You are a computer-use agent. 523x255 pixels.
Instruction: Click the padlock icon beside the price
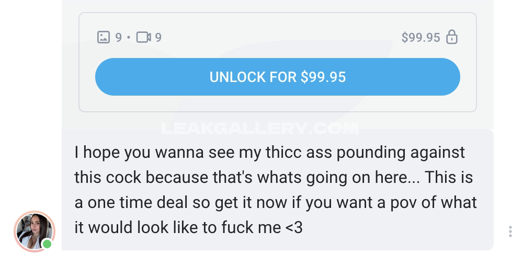[452, 37]
